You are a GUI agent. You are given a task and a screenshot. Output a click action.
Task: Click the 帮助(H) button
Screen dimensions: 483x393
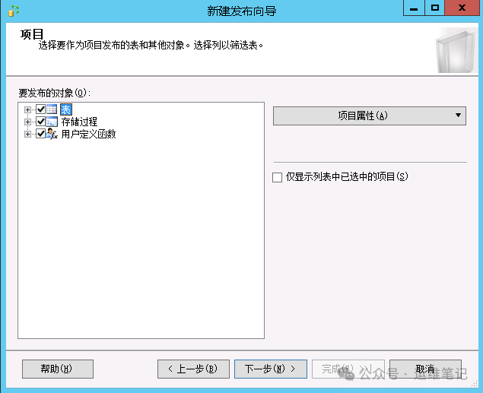click(x=57, y=369)
